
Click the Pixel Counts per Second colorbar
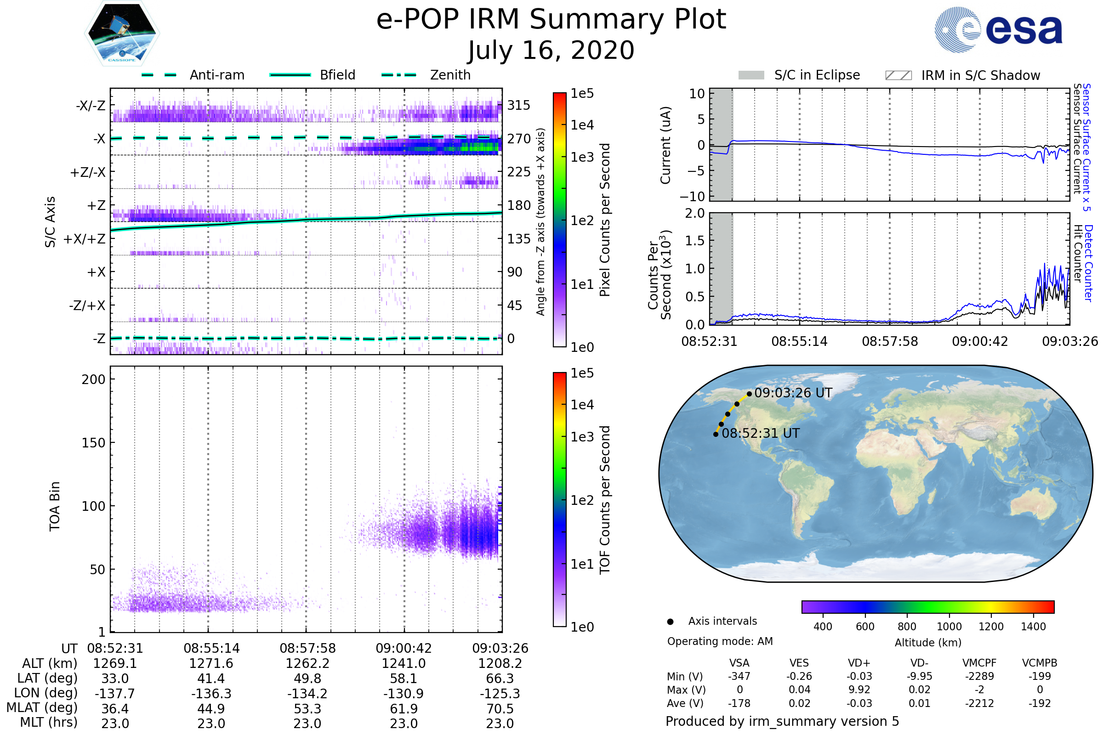click(x=559, y=220)
